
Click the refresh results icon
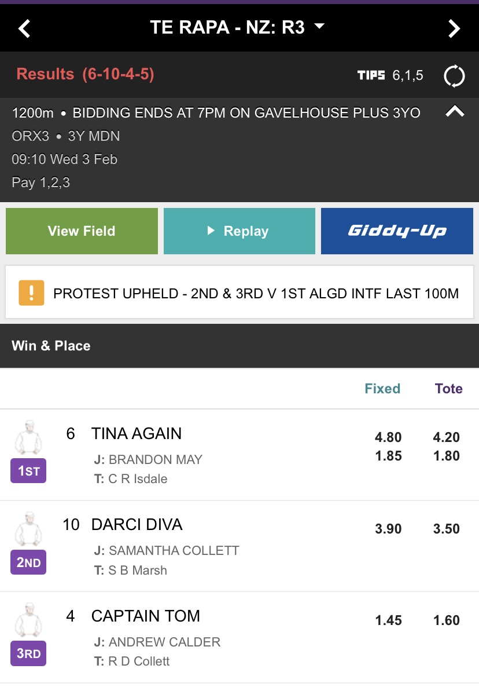pyautogui.click(x=454, y=76)
